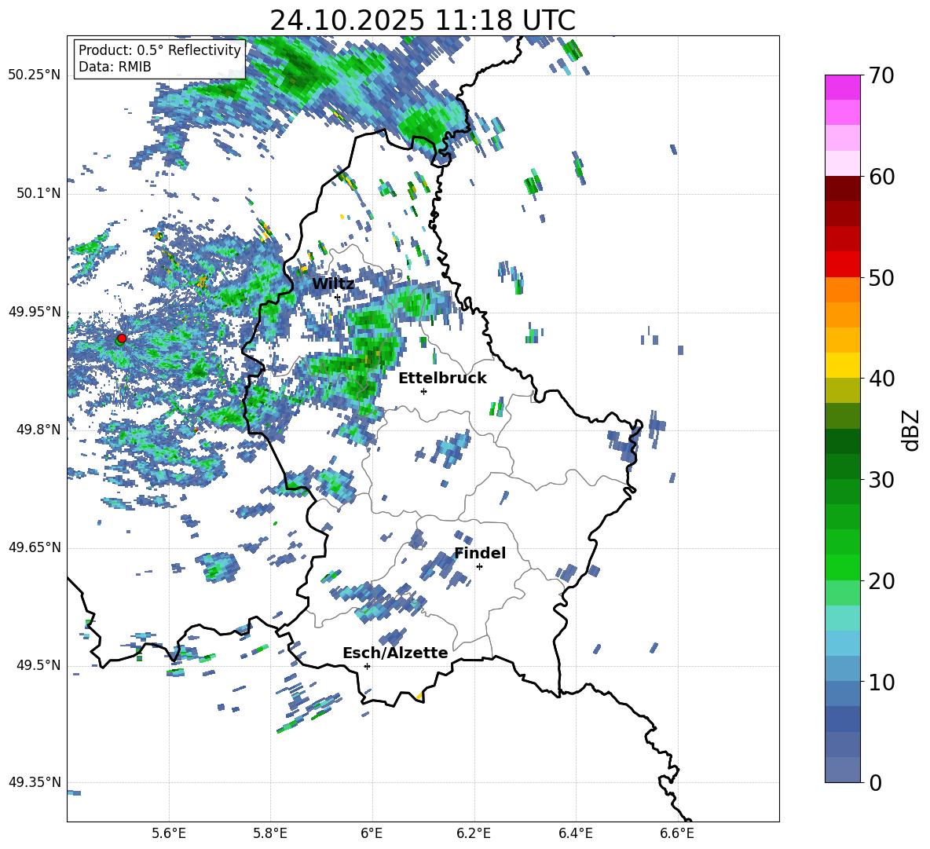The width and height of the screenshot is (930, 849).
Task: Click the Ettelbruck city label
Action: (x=442, y=379)
